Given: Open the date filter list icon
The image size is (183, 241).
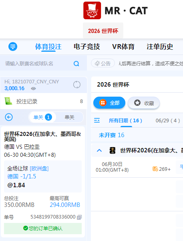Looking at the screenshot, I should 97,120.
